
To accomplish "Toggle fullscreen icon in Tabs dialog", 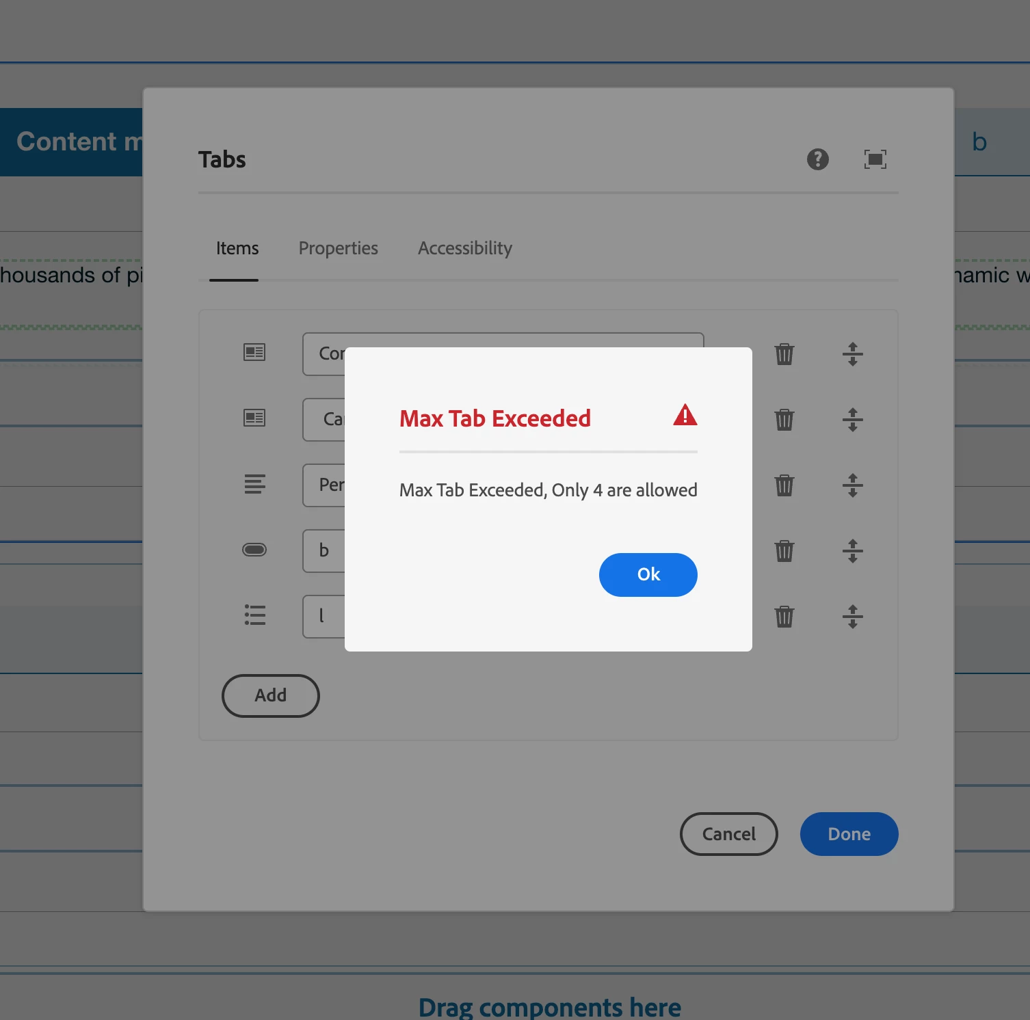I will 875,159.
